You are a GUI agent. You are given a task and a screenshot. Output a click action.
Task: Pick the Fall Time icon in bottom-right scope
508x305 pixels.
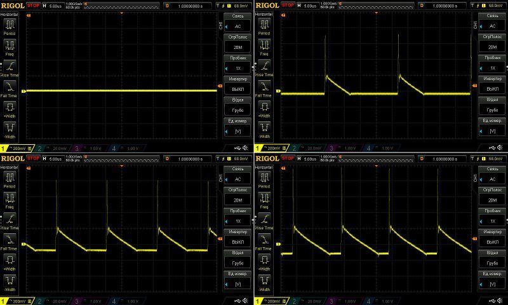point(264,240)
